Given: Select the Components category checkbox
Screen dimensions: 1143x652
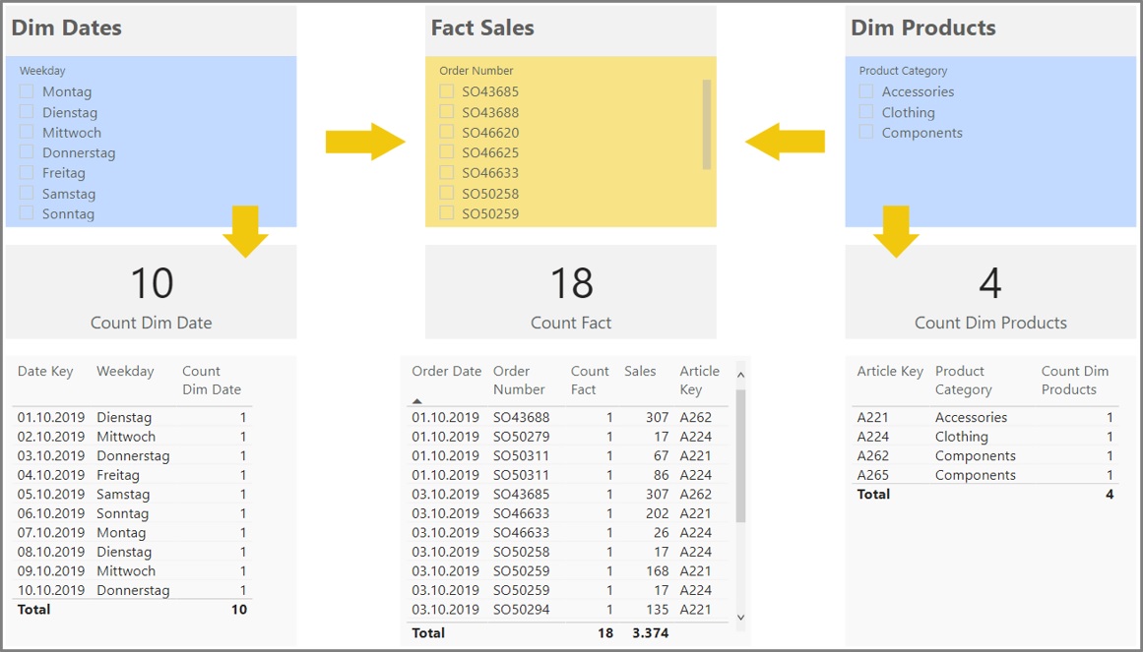Looking at the screenshot, I should pyautogui.click(x=865, y=132).
